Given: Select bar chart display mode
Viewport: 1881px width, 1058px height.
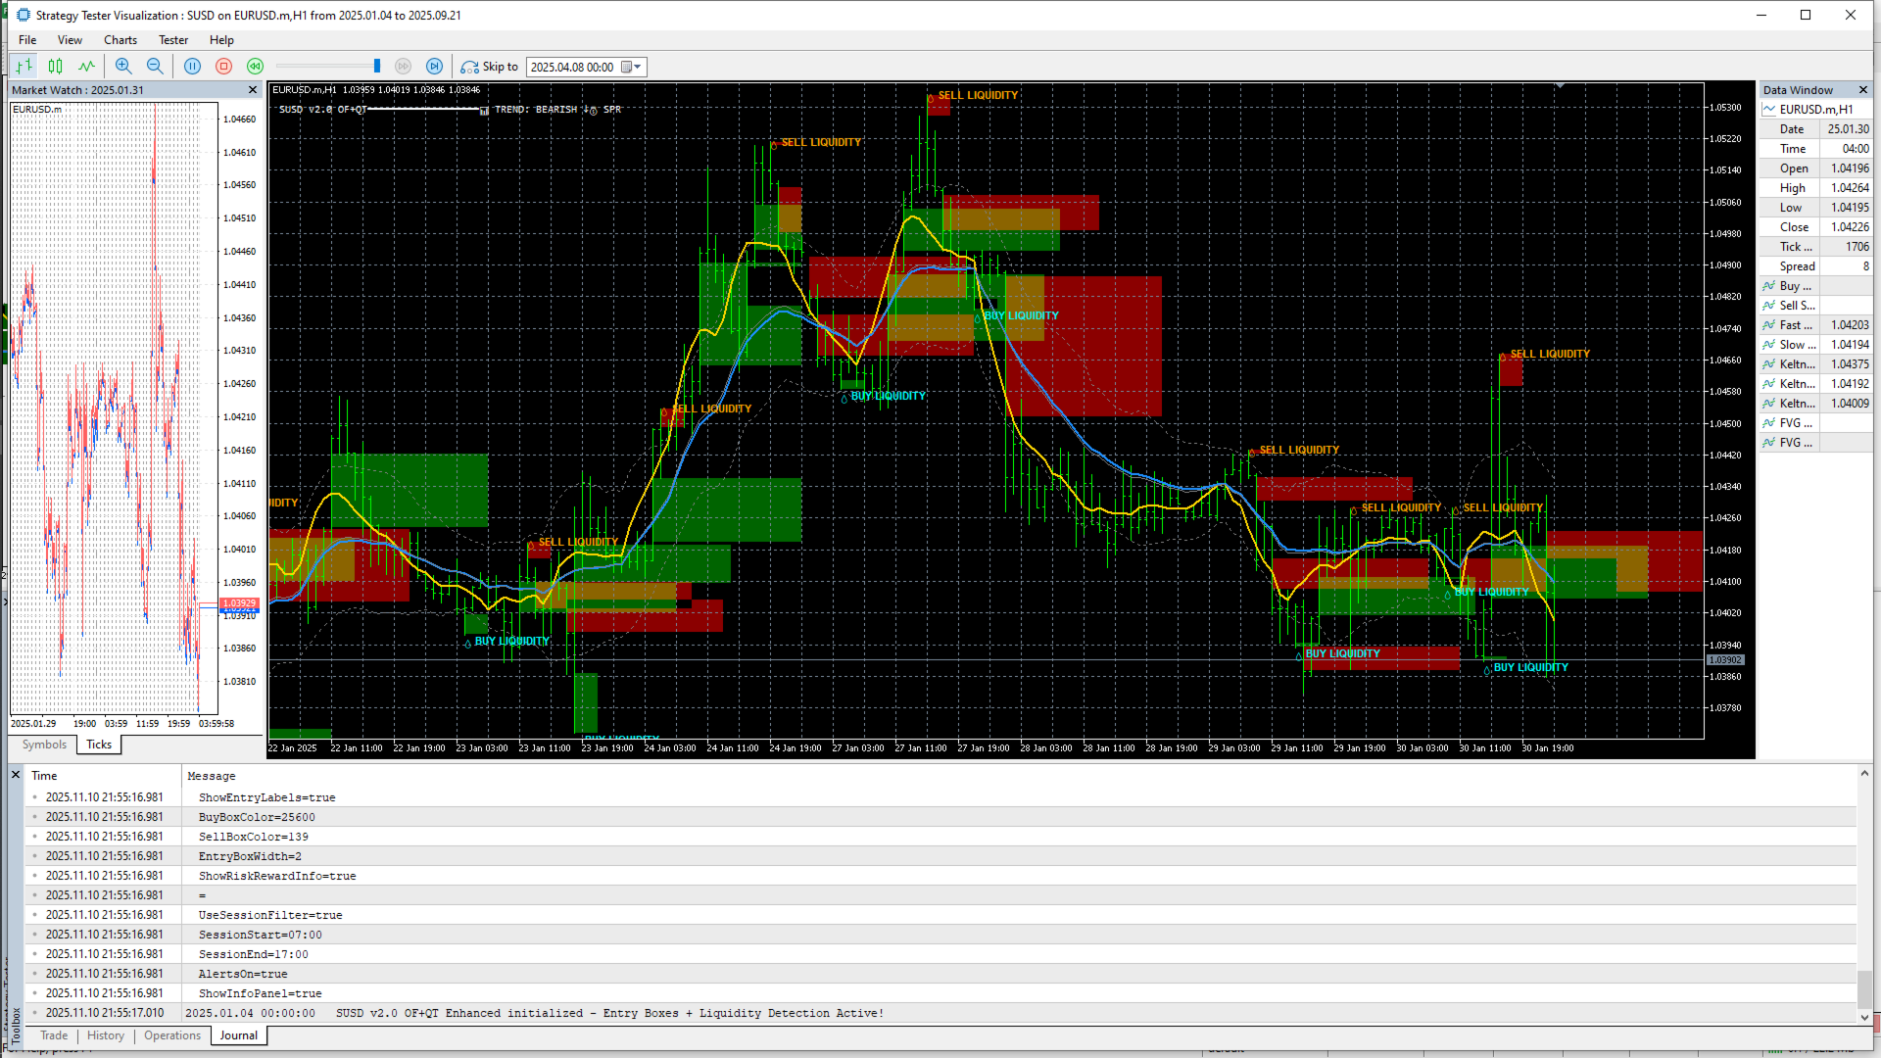Looking at the screenshot, I should pyautogui.click(x=24, y=67).
